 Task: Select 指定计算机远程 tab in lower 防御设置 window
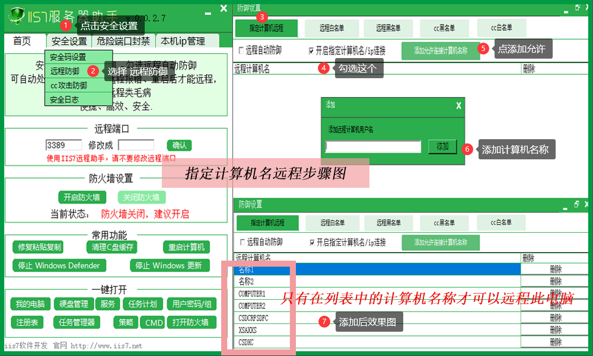[268, 223]
